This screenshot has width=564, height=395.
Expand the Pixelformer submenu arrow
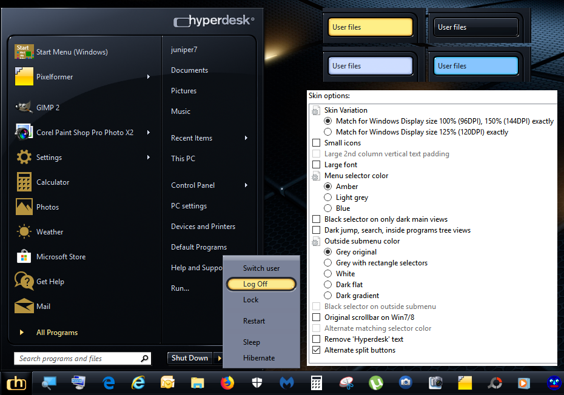point(148,76)
